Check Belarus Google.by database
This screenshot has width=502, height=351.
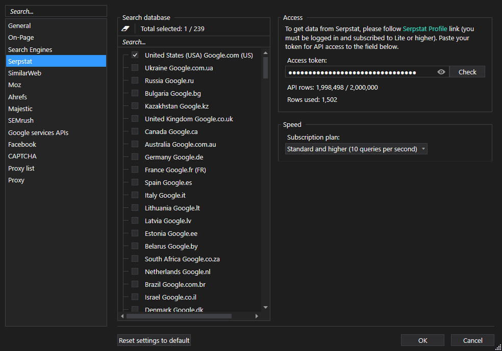click(135, 246)
